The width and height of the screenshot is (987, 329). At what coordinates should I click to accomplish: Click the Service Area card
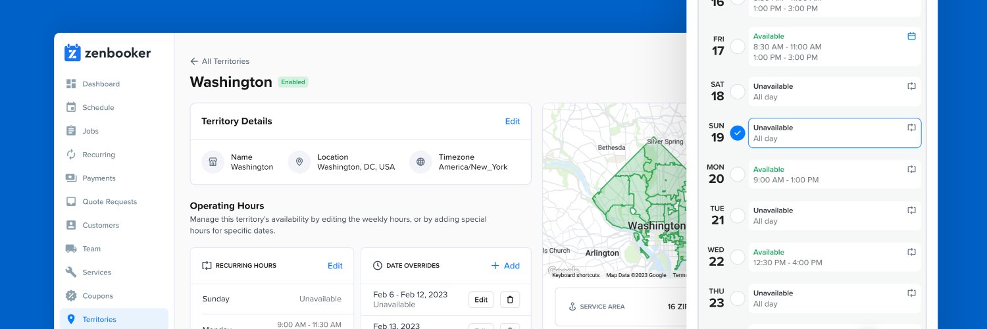pyautogui.click(x=621, y=307)
